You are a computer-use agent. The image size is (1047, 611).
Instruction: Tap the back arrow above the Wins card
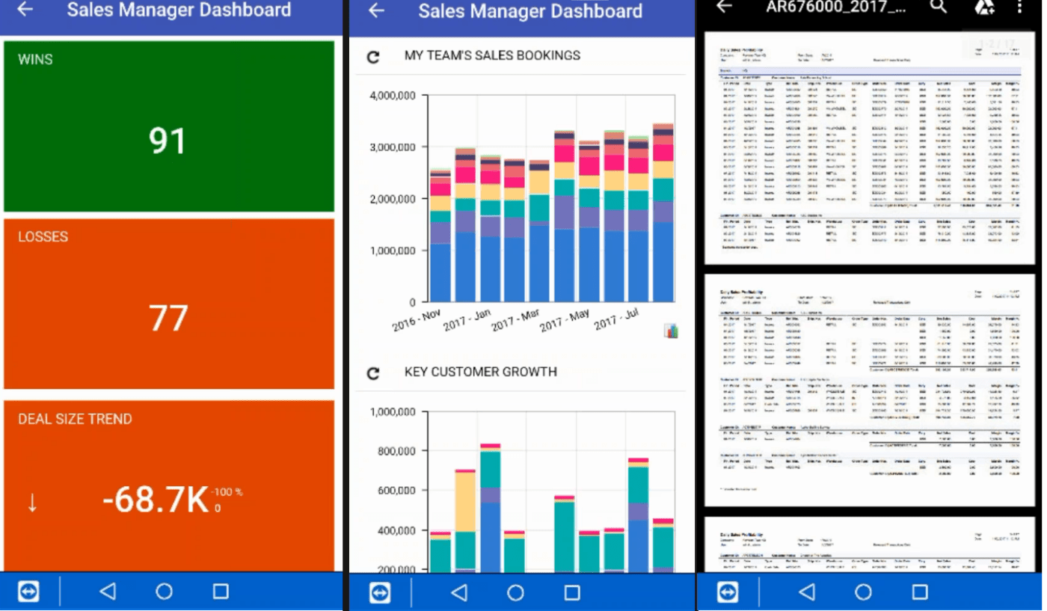coord(25,10)
